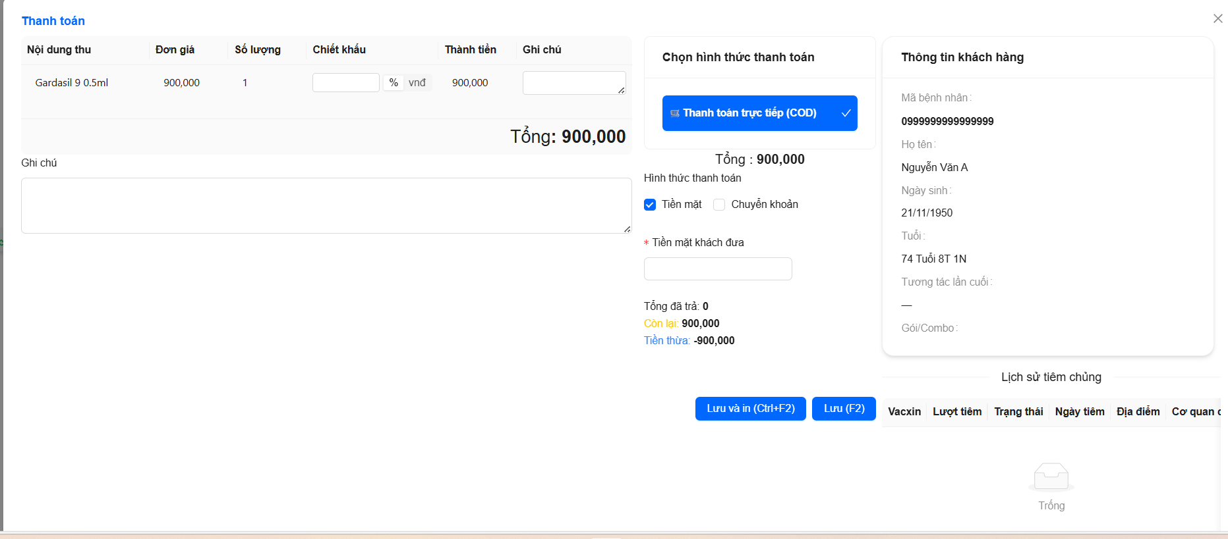Click the Gardasil row note field

(x=572, y=83)
